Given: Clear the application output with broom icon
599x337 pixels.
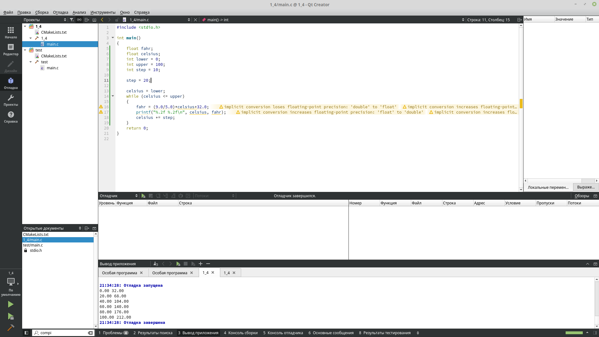Looking at the screenshot, I should coord(156,264).
